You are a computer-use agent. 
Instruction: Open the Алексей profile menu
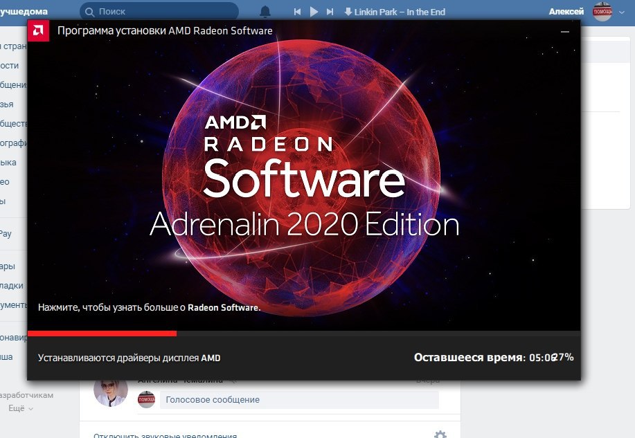click(x=566, y=12)
